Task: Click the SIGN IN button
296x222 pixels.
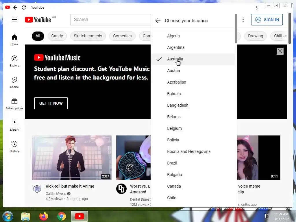Action: [x=267, y=20]
